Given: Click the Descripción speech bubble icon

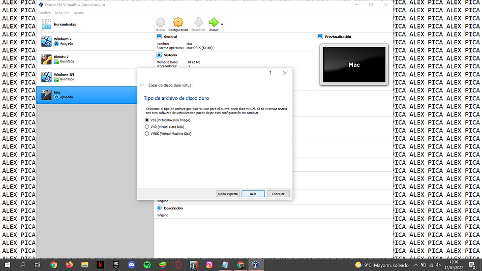Looking at the screenshot, I should point(159,208).
